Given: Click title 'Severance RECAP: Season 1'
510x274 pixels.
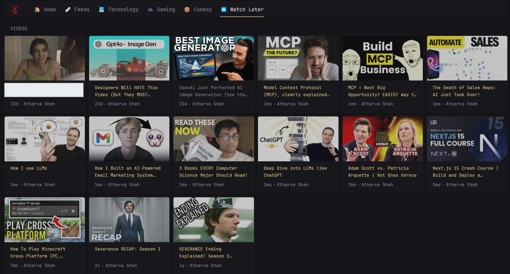Looking at the screenshot, I should click(128, 249).
